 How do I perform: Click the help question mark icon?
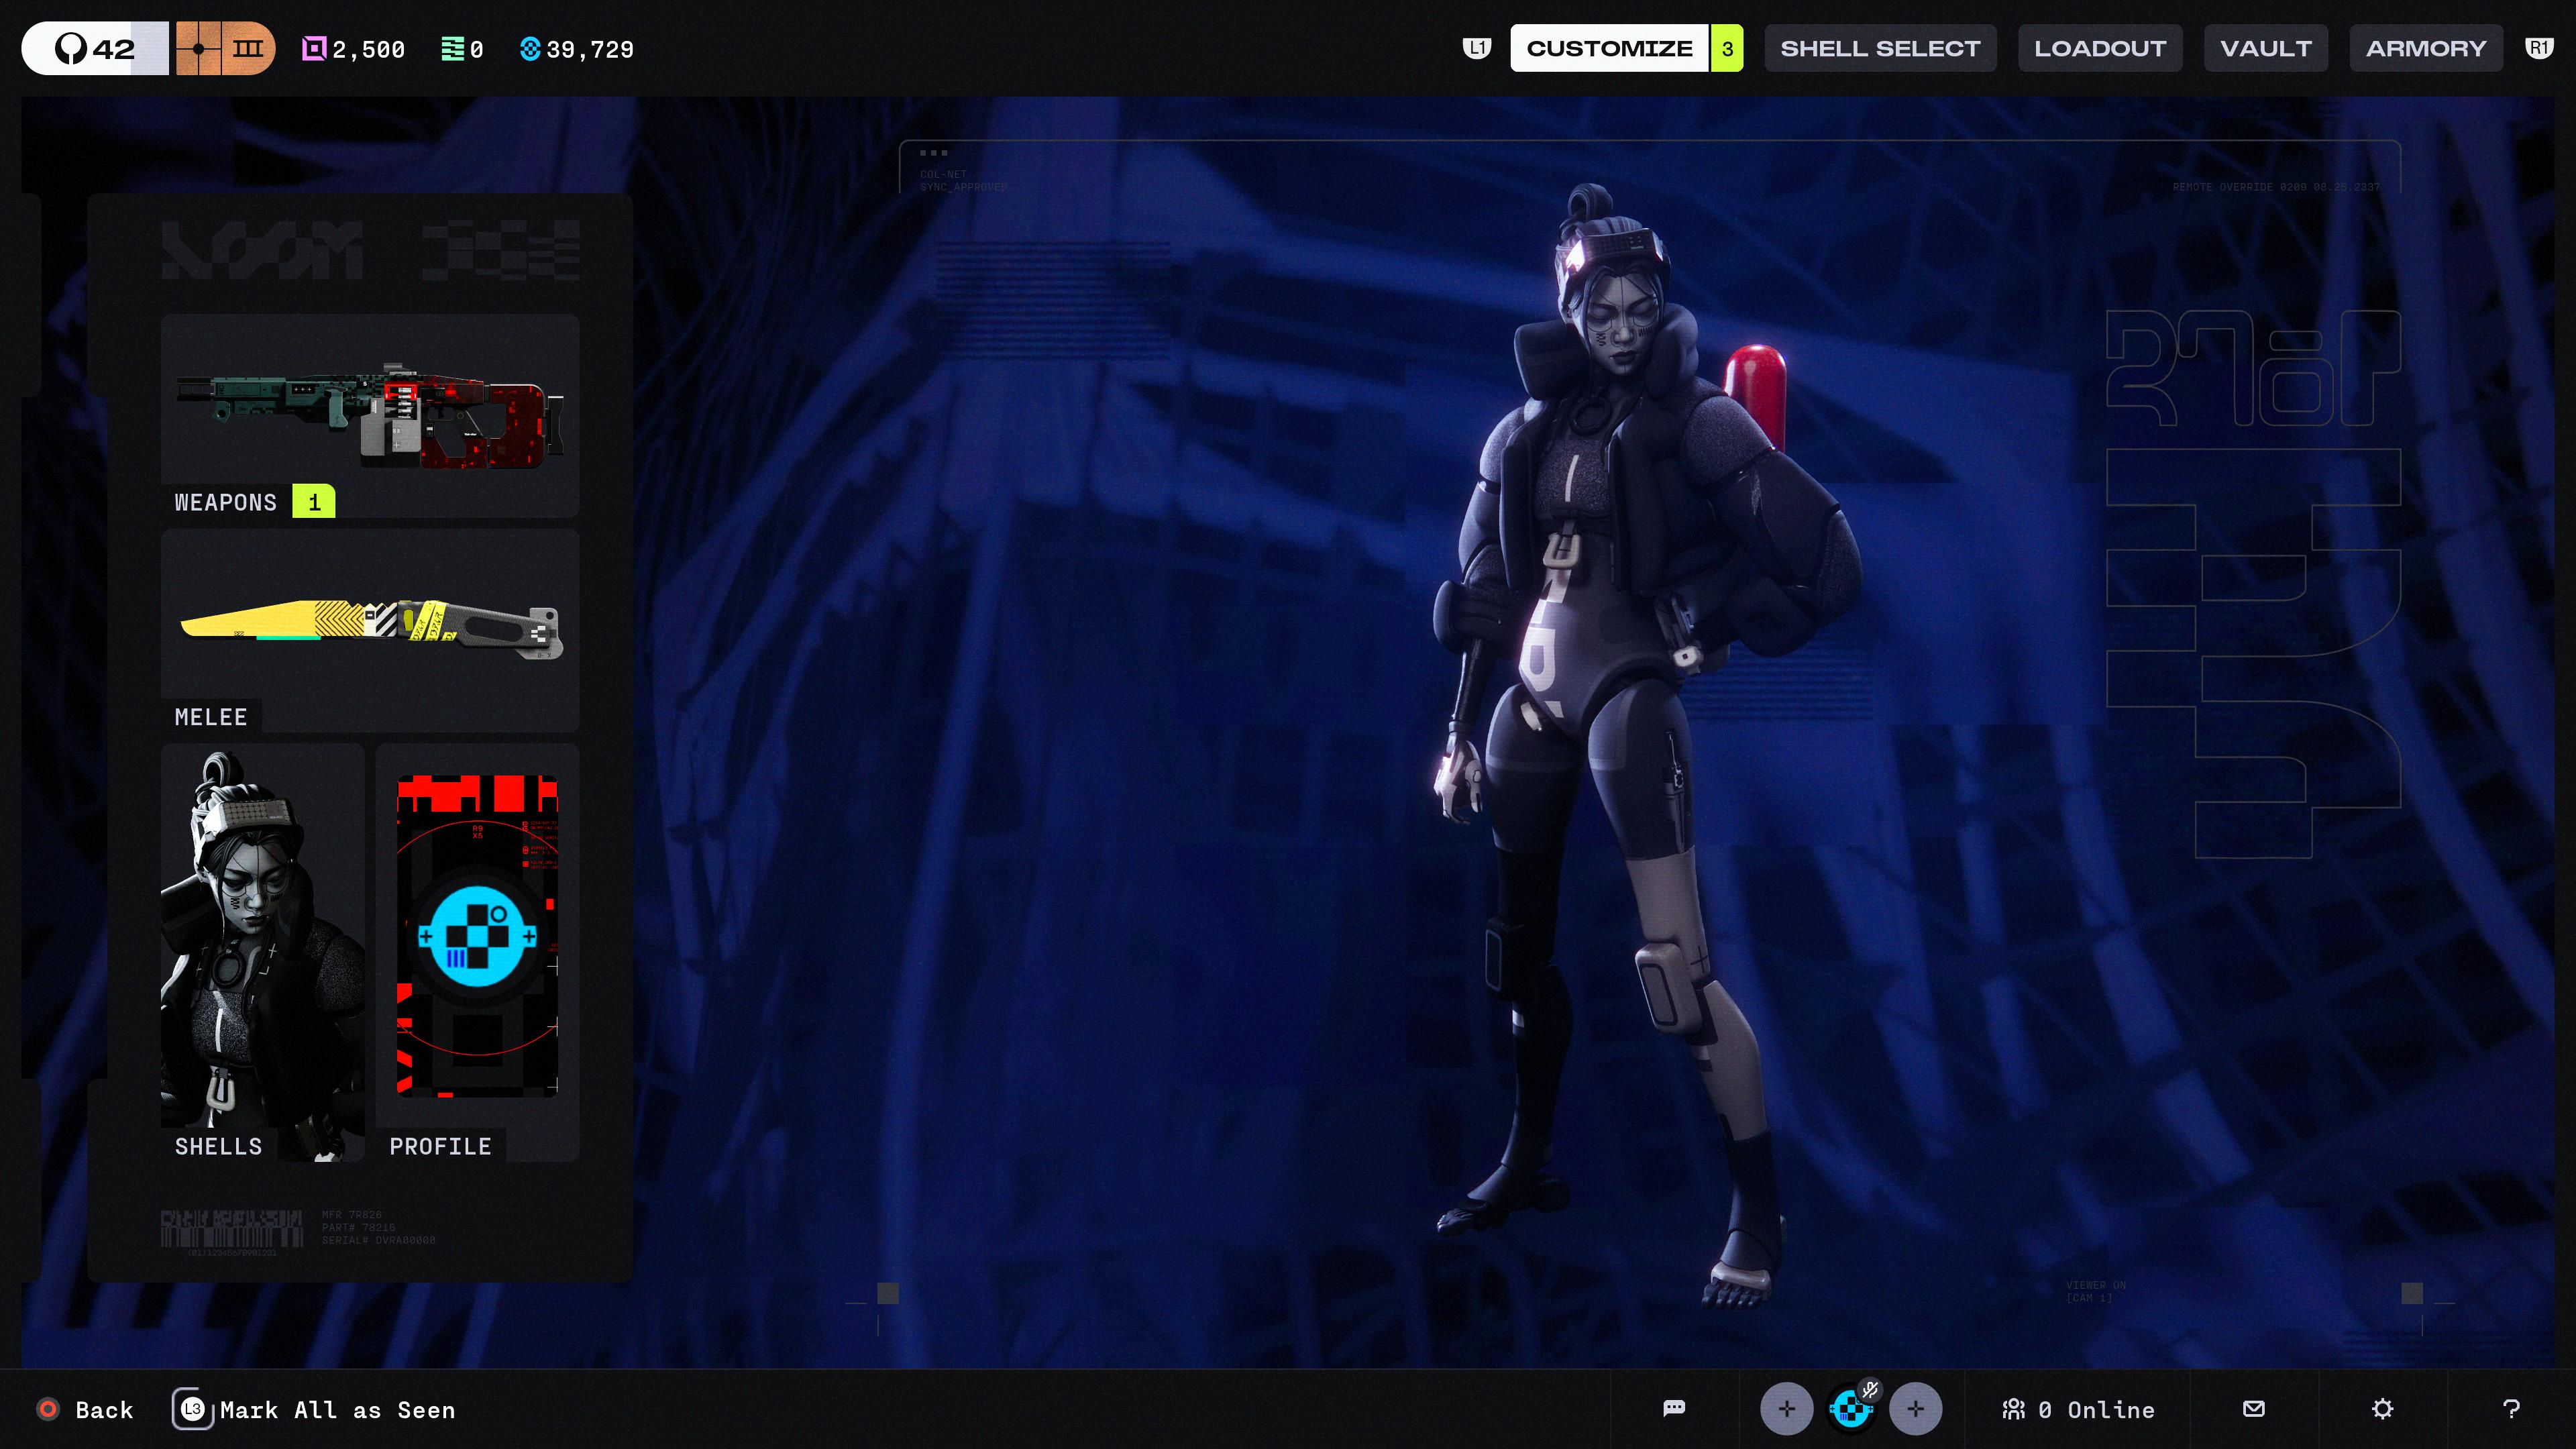click(2510, 1409)
